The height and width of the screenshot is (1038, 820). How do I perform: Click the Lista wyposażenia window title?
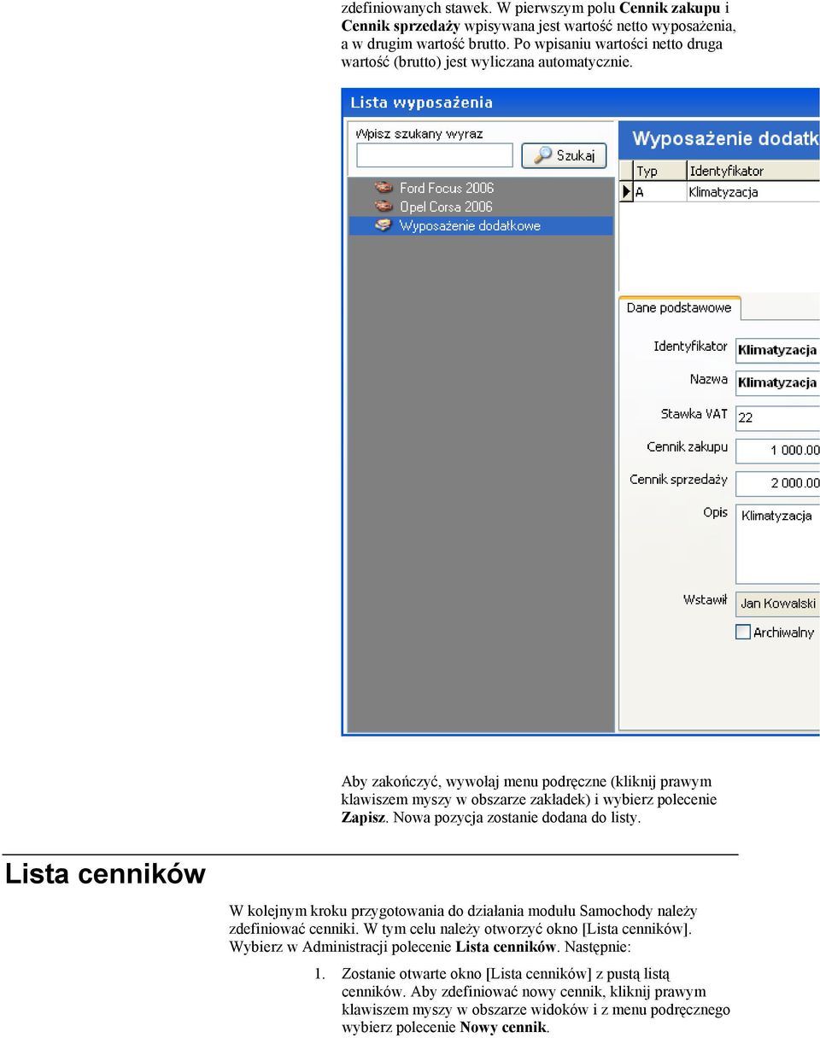click(x=422, y=102)
